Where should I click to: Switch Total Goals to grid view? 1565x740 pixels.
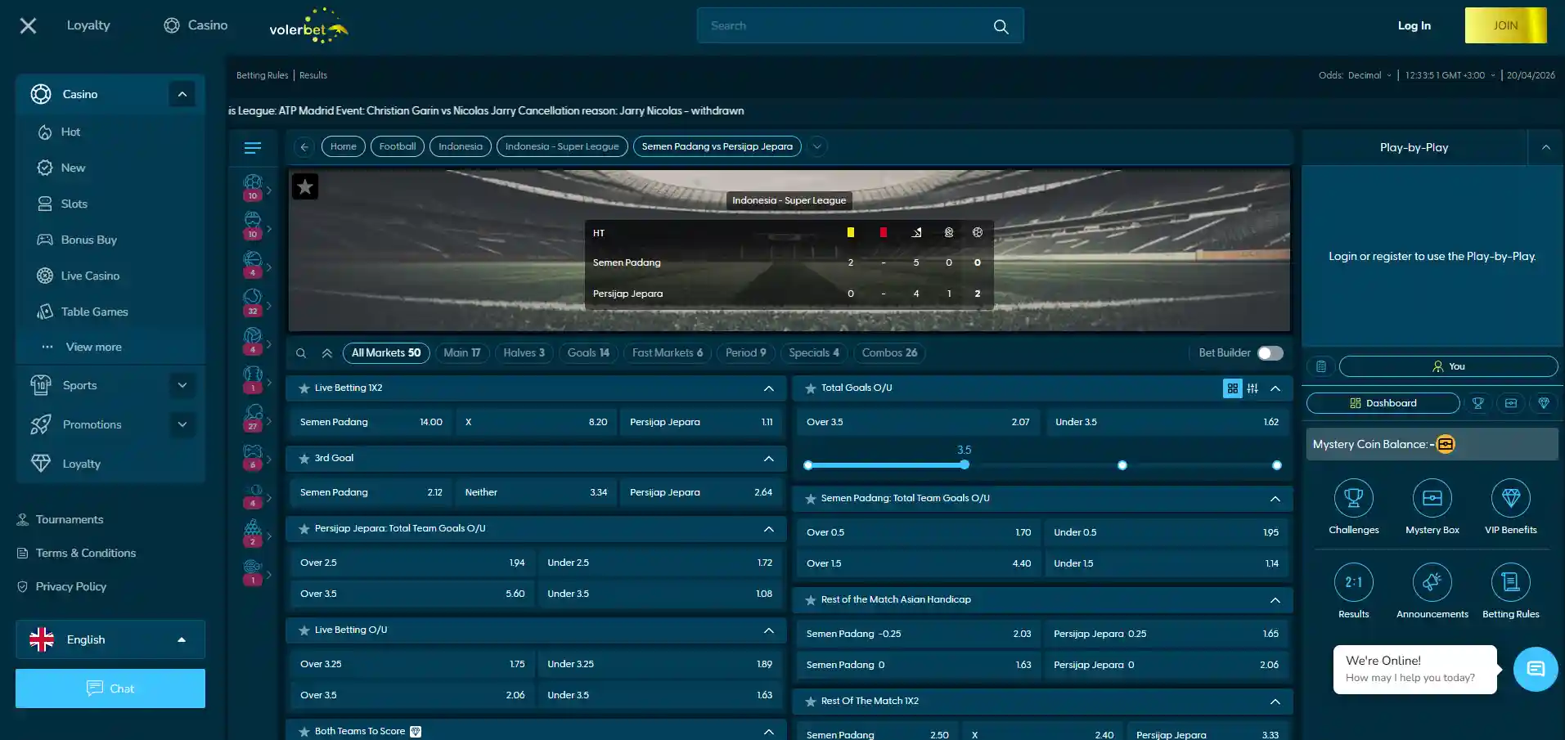(x=1233, y=388)
